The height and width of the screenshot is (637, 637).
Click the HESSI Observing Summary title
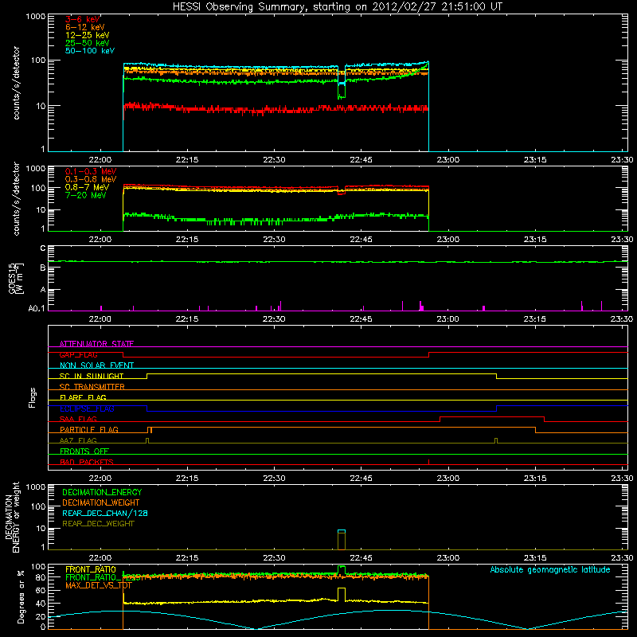pos(338,7)
